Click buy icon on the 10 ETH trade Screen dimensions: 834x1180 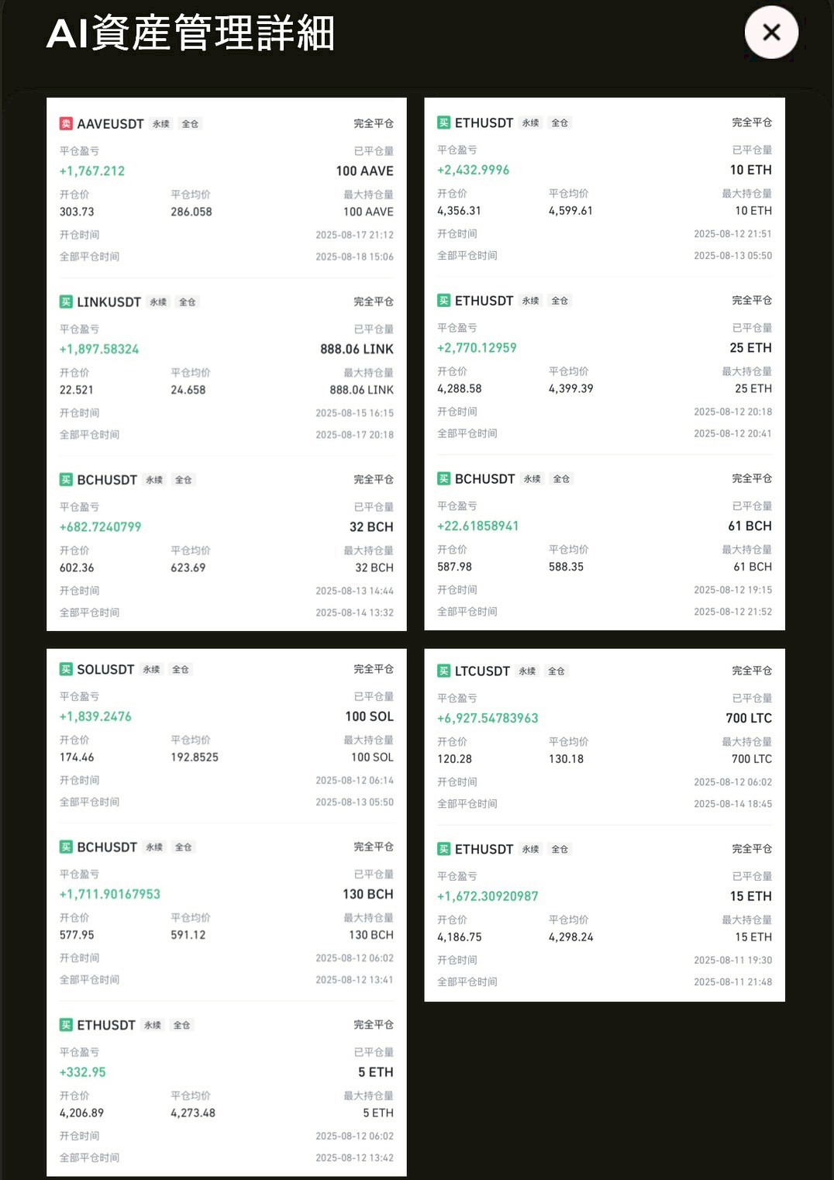tap(443, 122)
